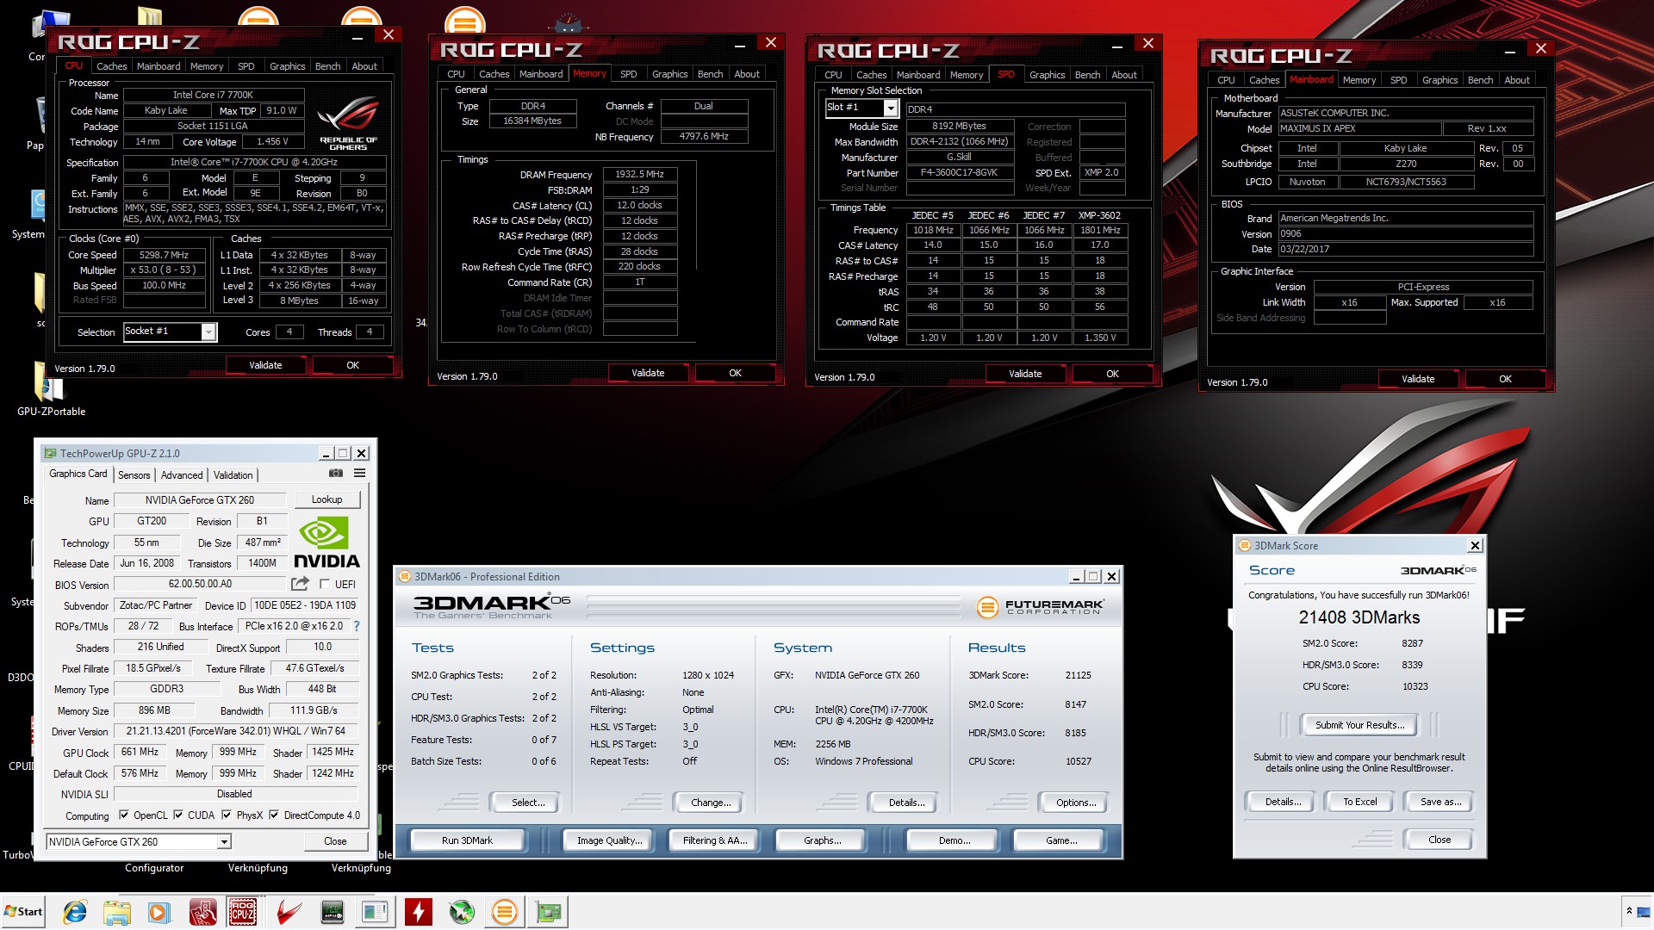Screen dimensions: 1654x930
Task: Switch to ROG CPU-Z taskbar button
Action: tap(243, 912)
